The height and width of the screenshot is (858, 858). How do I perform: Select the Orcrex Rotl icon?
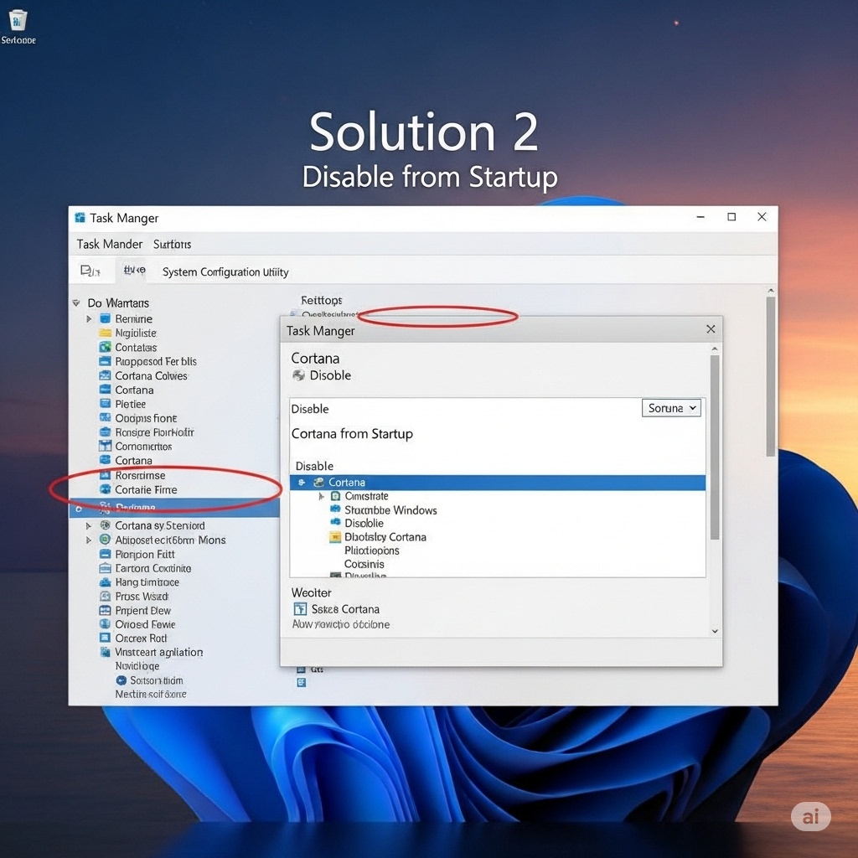tap(105, 638)
